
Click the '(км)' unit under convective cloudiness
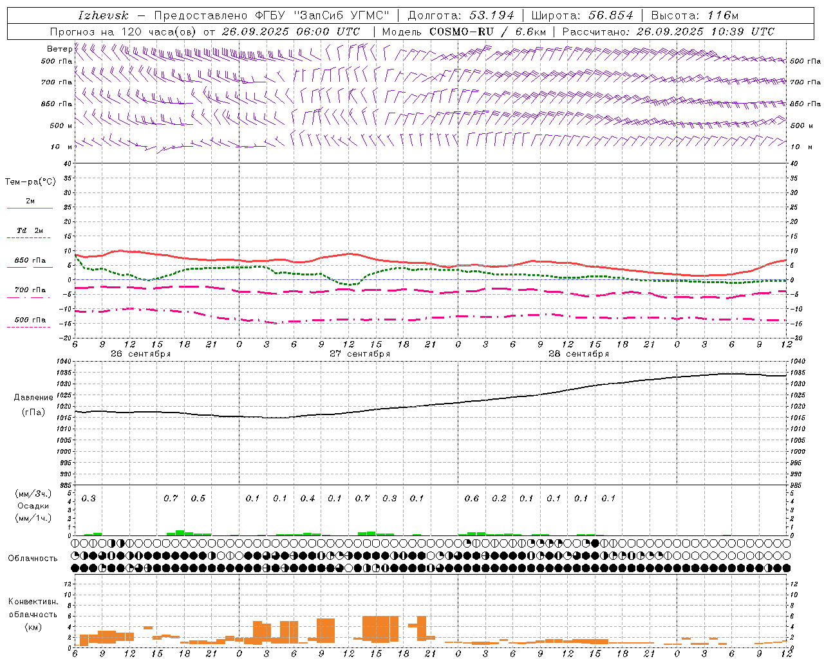[x=33, y=627]
